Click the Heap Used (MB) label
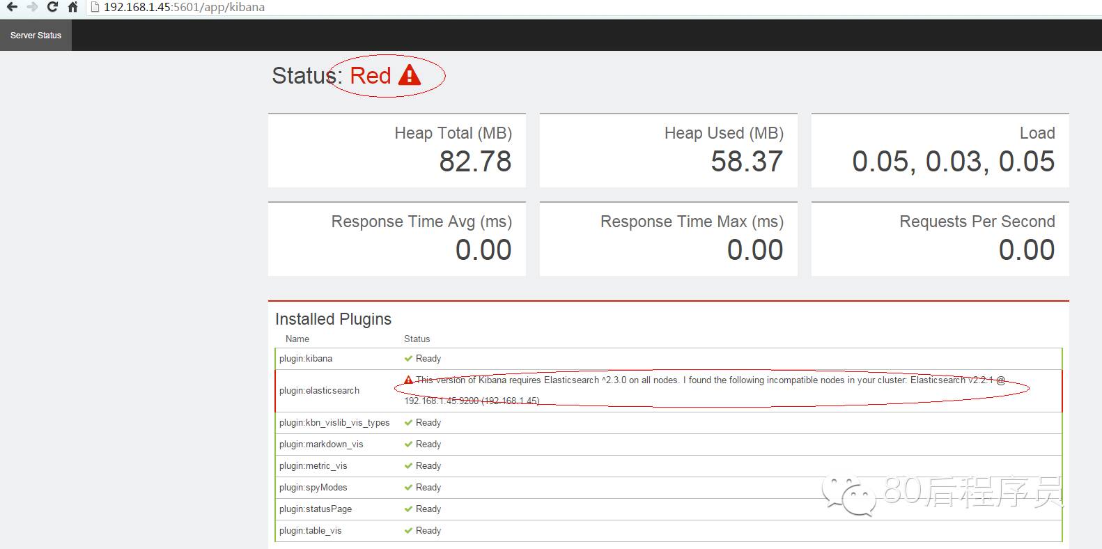 click(724, 133)
